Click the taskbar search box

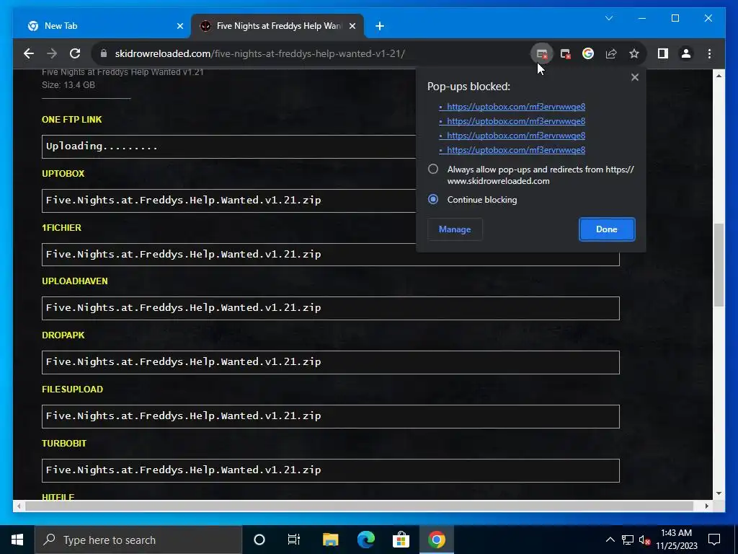(x=138, y=540)
